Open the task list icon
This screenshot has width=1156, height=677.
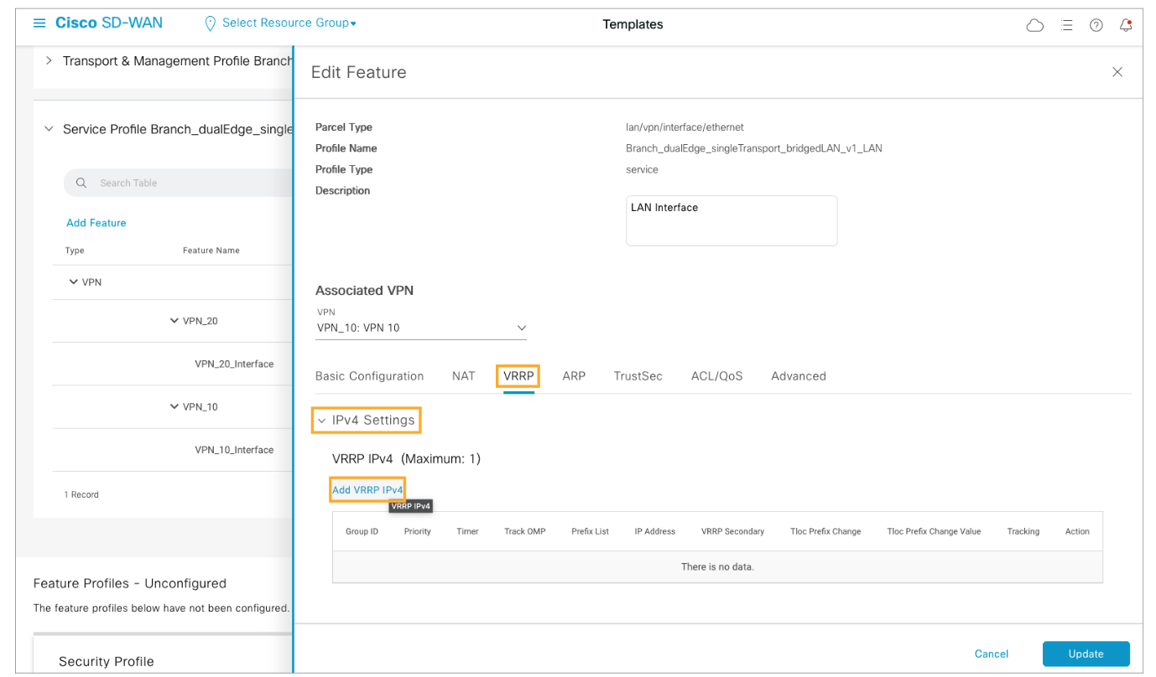1067,25
